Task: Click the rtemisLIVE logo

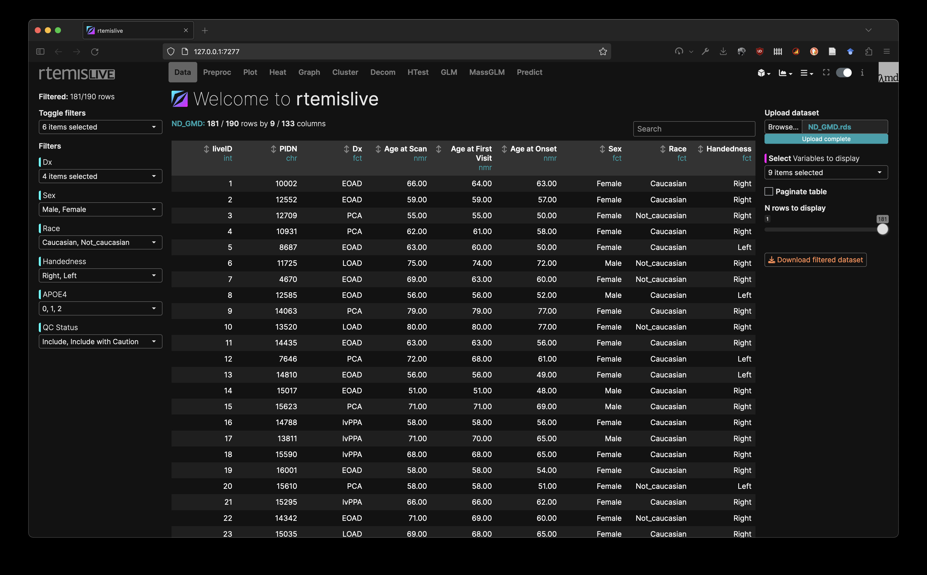Action: click(76, 73)
